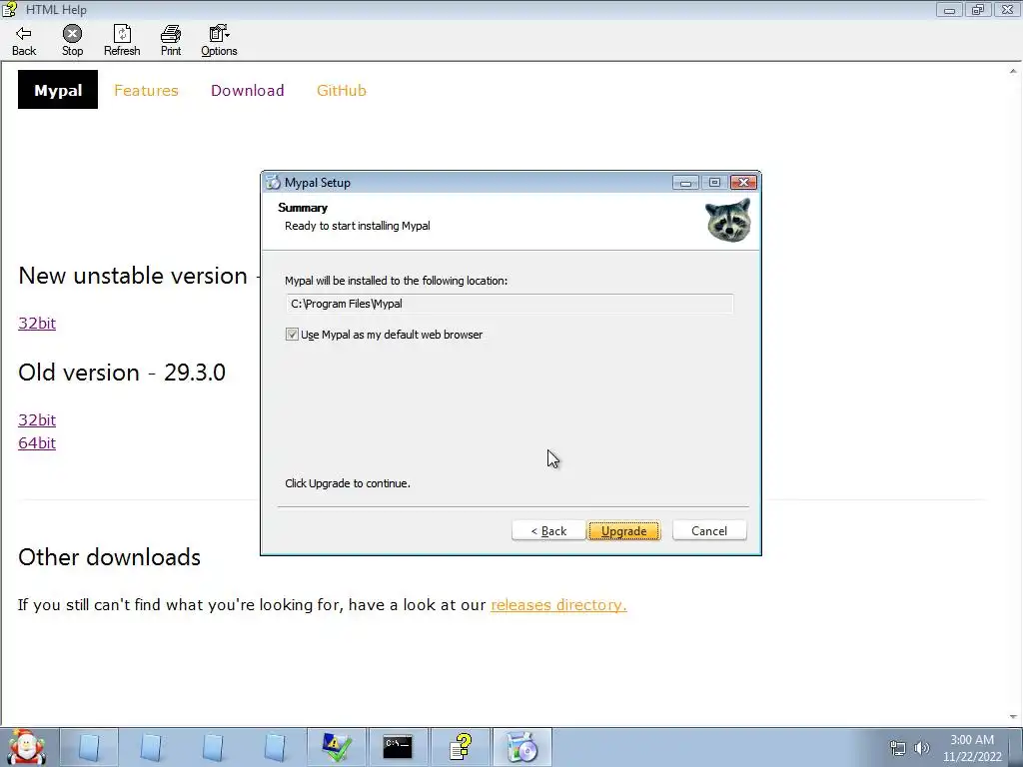Open the Options toolbar menu
This screenshot has width=1023, height=767.
pos(219,40)
